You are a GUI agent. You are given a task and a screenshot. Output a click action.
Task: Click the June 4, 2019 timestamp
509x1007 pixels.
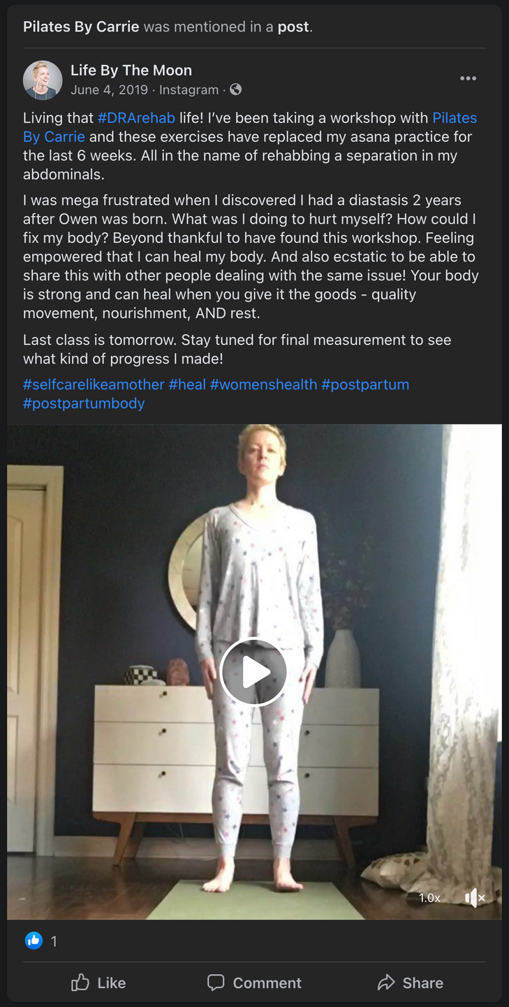[x=110, y=90]
